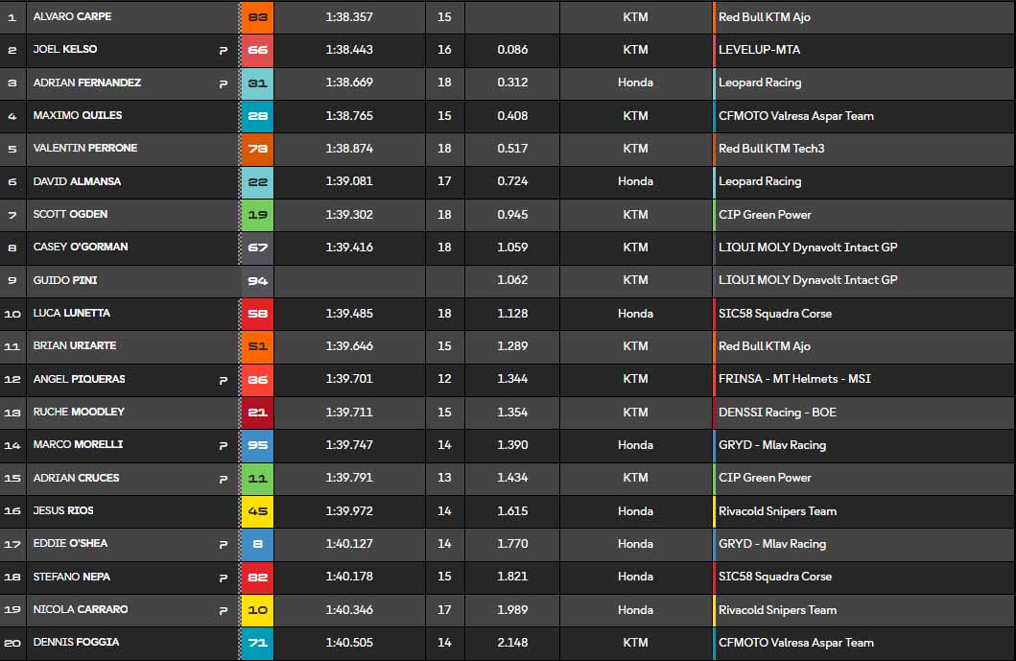Click the pit icon on Marco Morelli's row
Viewport: 1016px width, 661px height.
[224, 446]
